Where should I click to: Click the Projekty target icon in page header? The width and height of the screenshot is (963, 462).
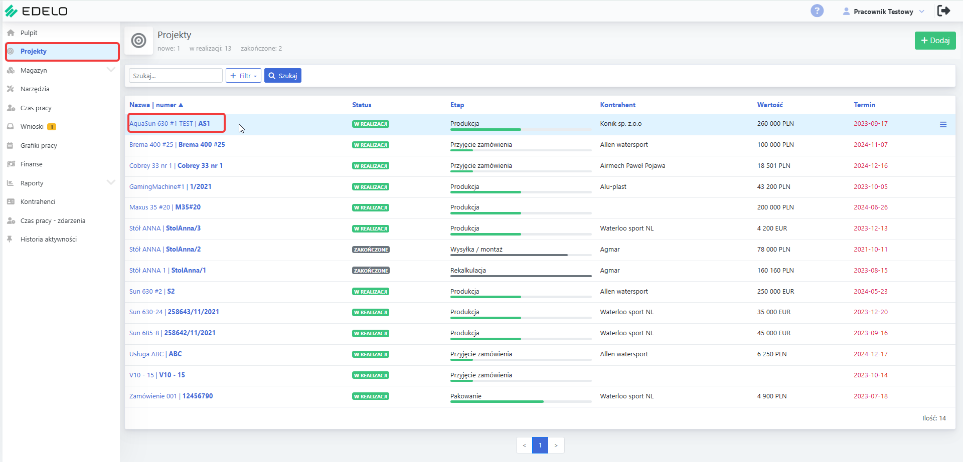138,41
